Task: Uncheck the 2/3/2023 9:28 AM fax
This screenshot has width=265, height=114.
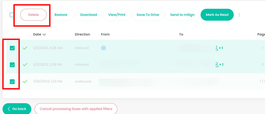Action: coord(12,48)
